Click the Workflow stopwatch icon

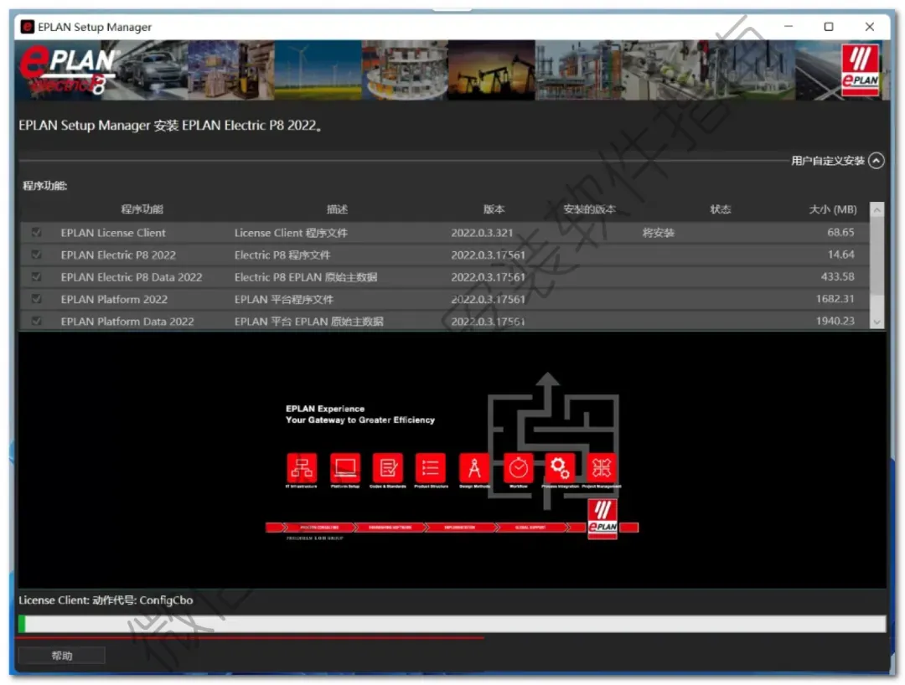coord(519,467)
